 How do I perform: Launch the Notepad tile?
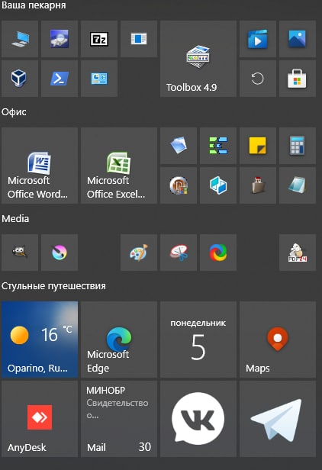298,185
